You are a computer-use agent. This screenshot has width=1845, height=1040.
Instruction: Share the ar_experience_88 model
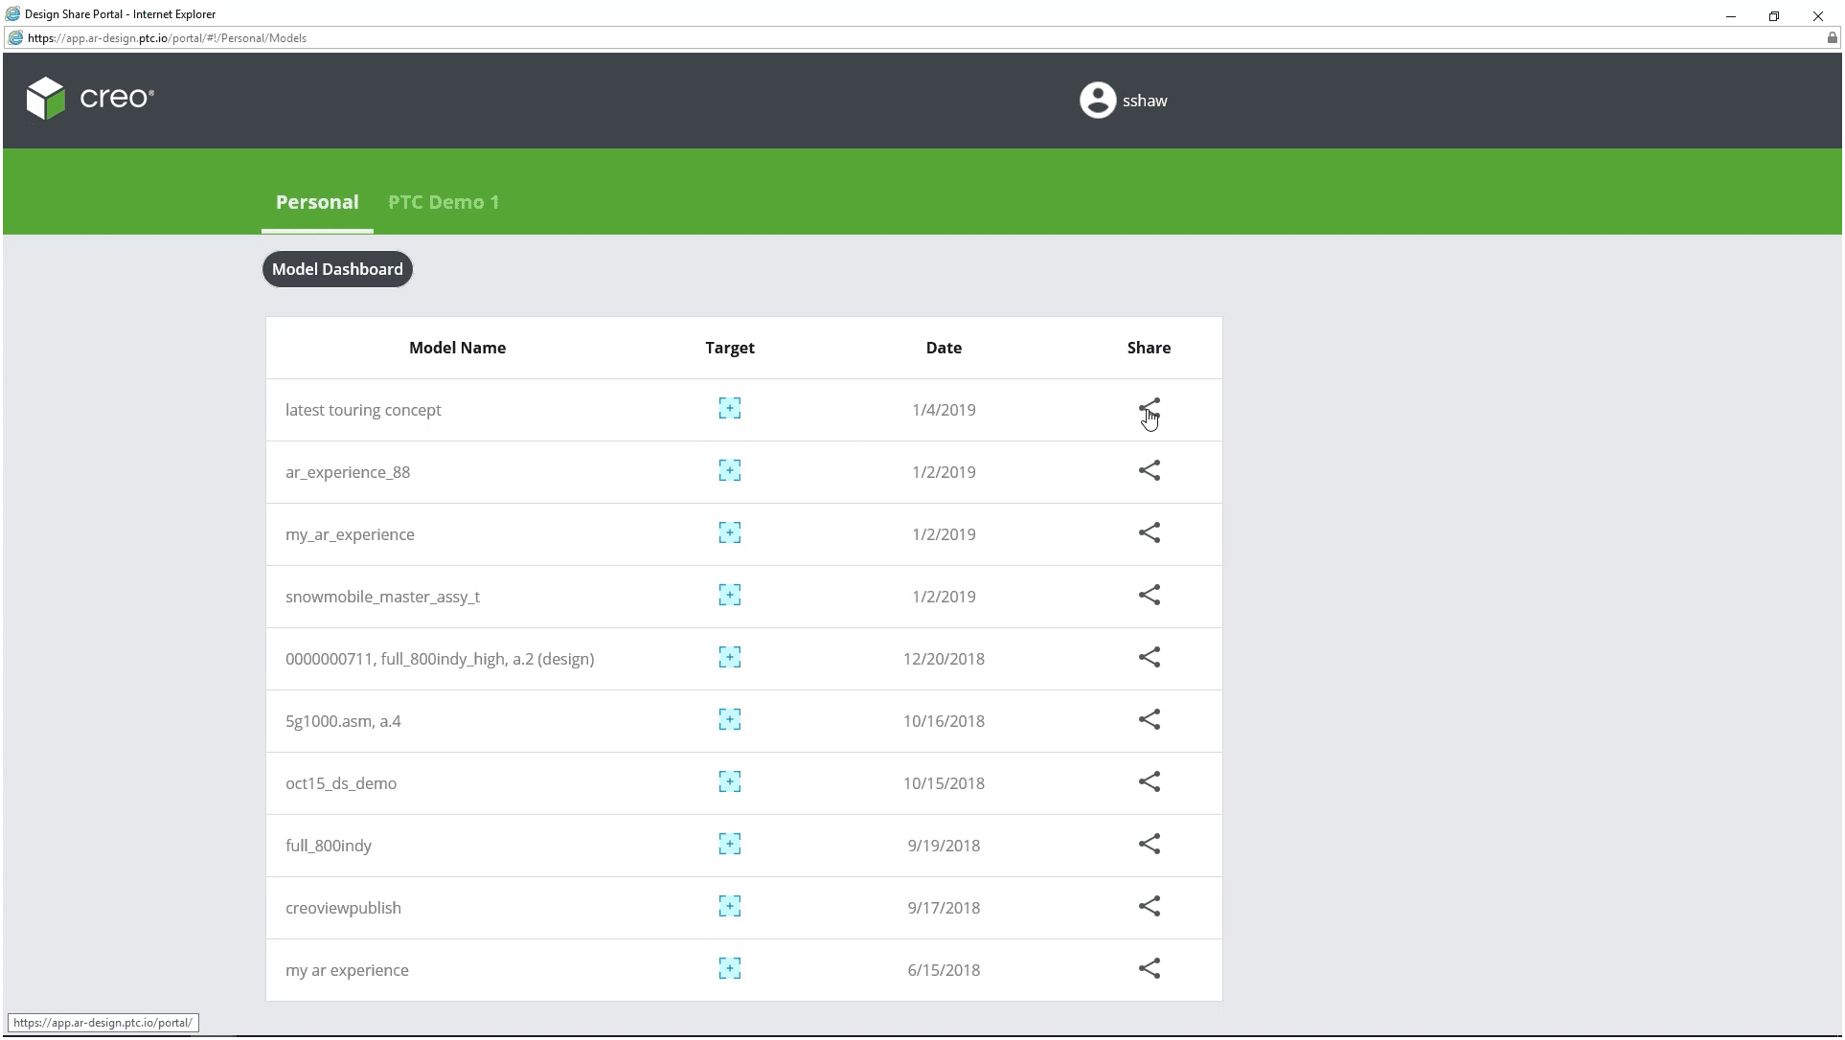pos(1149,471)
